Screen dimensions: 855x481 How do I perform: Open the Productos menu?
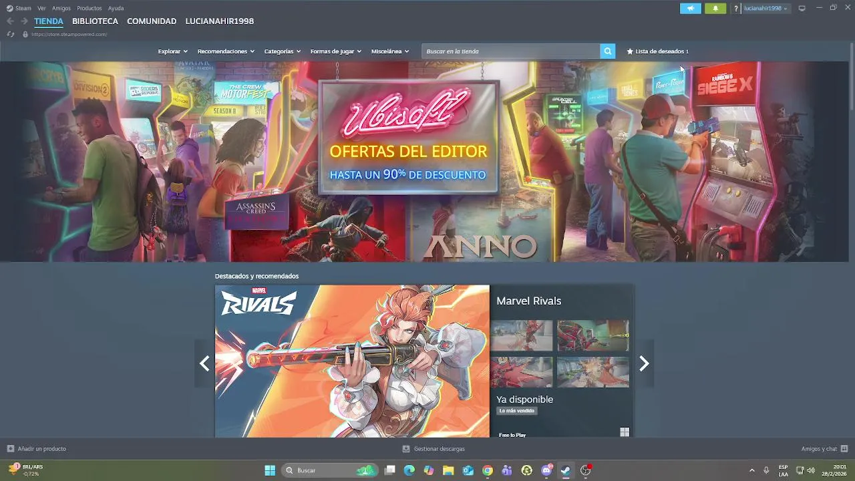90,8
